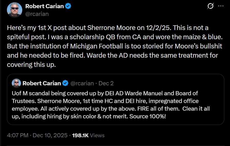Click the "covering this up." line in the main post
Image resolution: width=230 pixels, height=146 pixels.
pyautogui.click(x=31, y=65)
